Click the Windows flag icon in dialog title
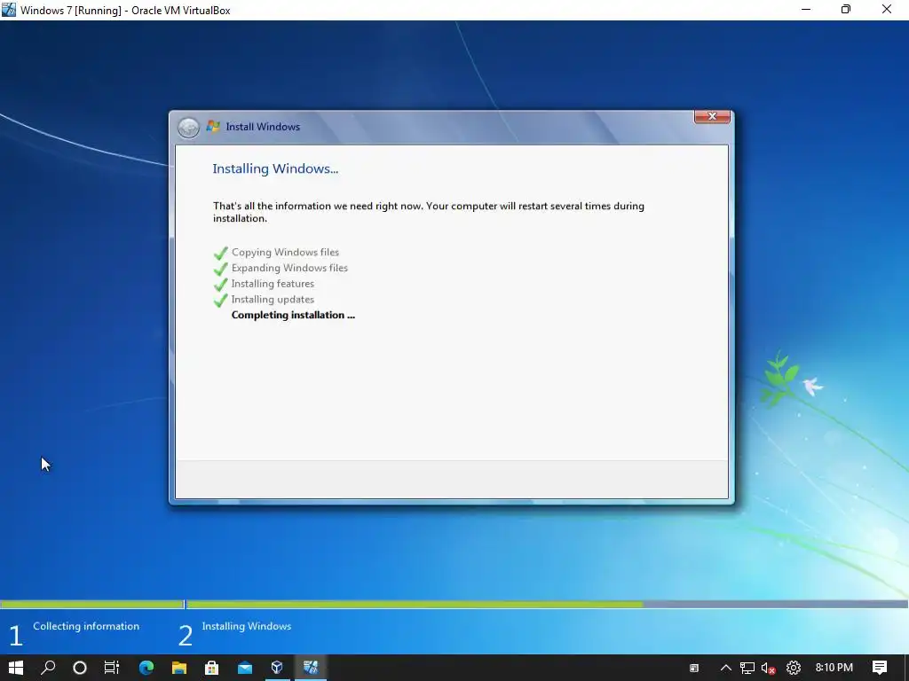The height and width of the screenshot is (681, 909). [213, 126]
